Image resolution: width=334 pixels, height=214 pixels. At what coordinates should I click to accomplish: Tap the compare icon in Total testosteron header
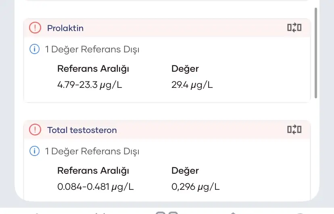[294, 130]
